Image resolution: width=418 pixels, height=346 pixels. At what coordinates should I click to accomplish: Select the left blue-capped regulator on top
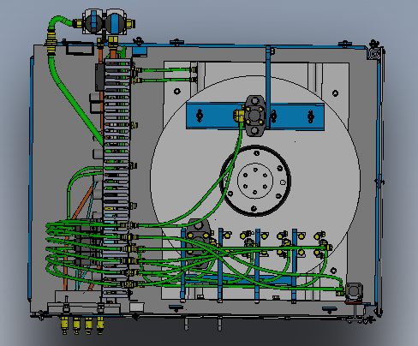93,21
